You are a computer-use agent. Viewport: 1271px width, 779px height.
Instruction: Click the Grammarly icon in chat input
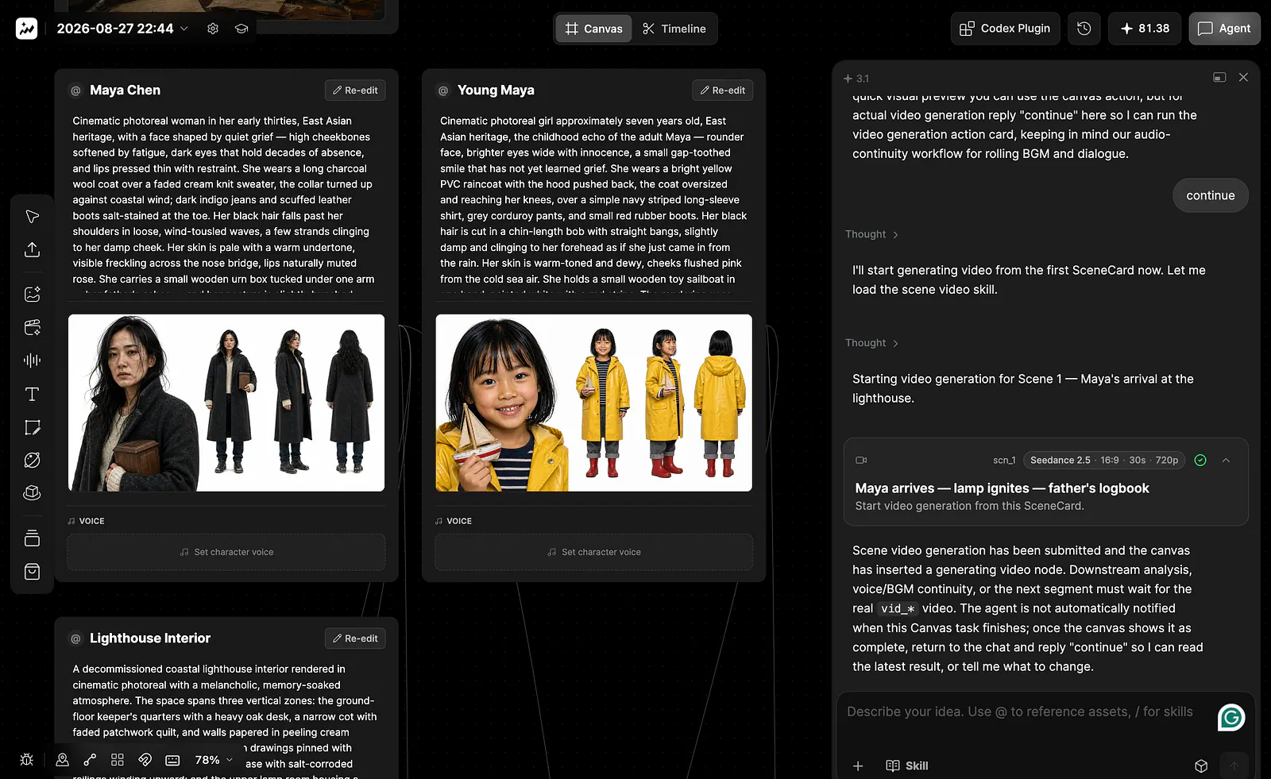(x=1231, y=717)
